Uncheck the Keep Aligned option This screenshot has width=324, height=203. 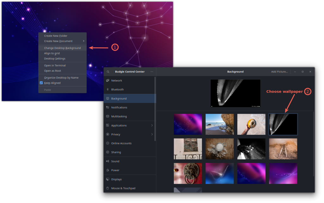pyautogui.click(x=41, y=83)
